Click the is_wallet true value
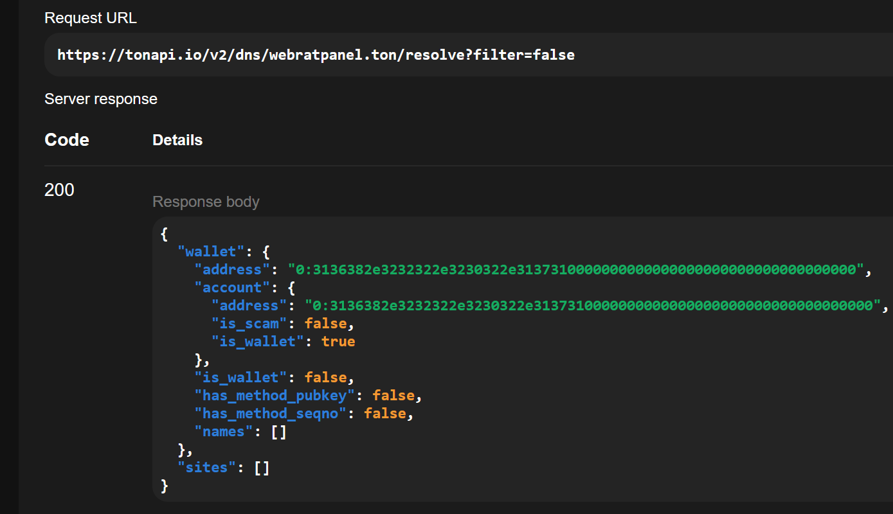Viewport: 893px width, 514px height. coord(338,341)
